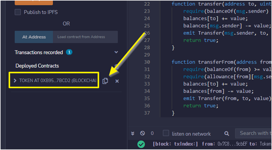Copy the deployed contract address
The height and width of the screenshot is (150, 272).
(x=105, y=81)
